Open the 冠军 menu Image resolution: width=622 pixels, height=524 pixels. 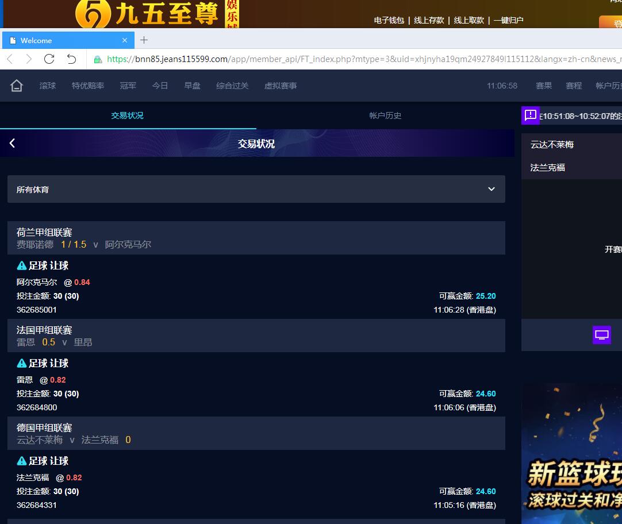coord(128,86)
